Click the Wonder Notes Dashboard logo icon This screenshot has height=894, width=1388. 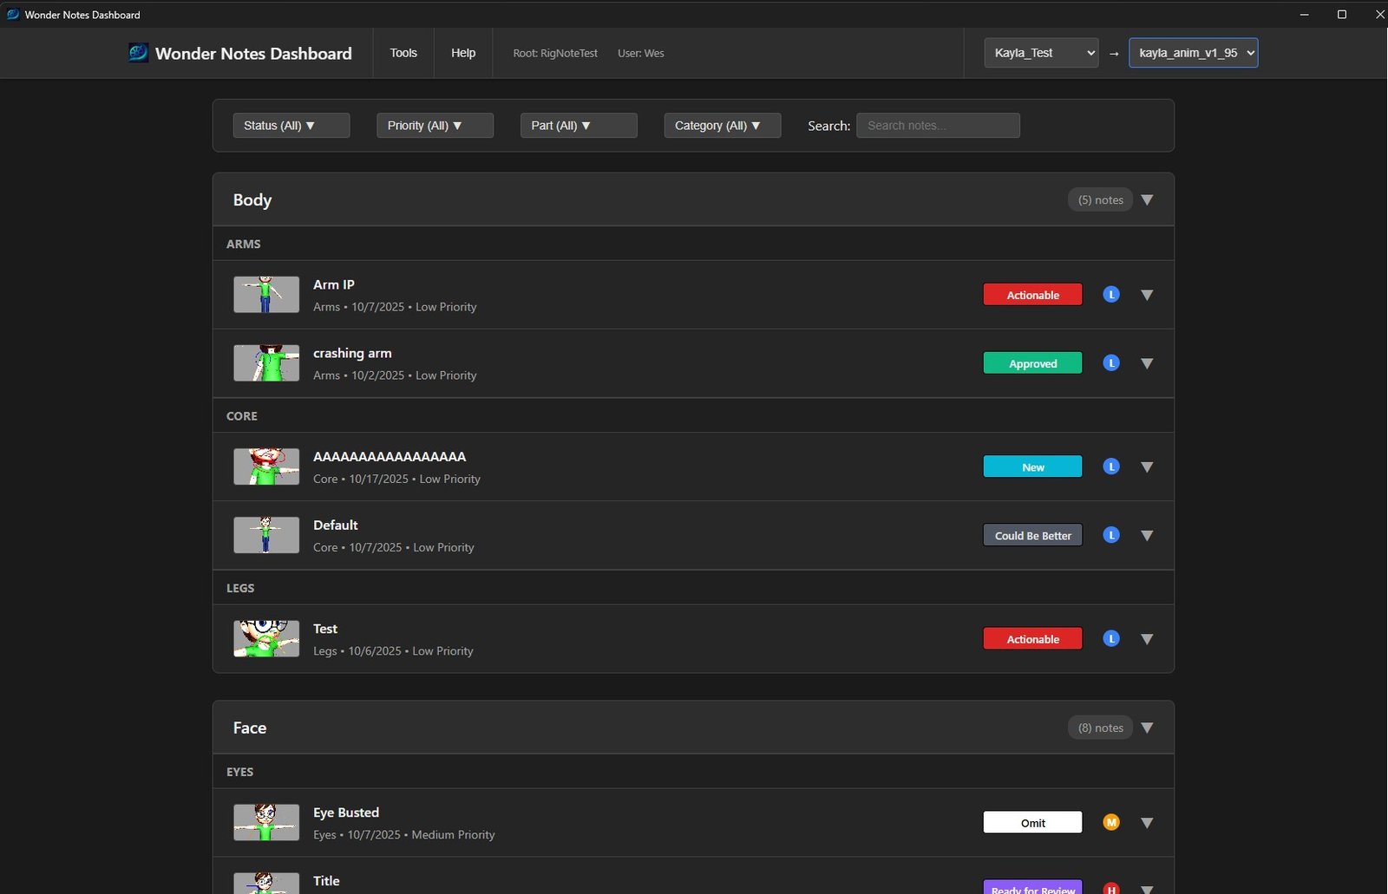137,53
